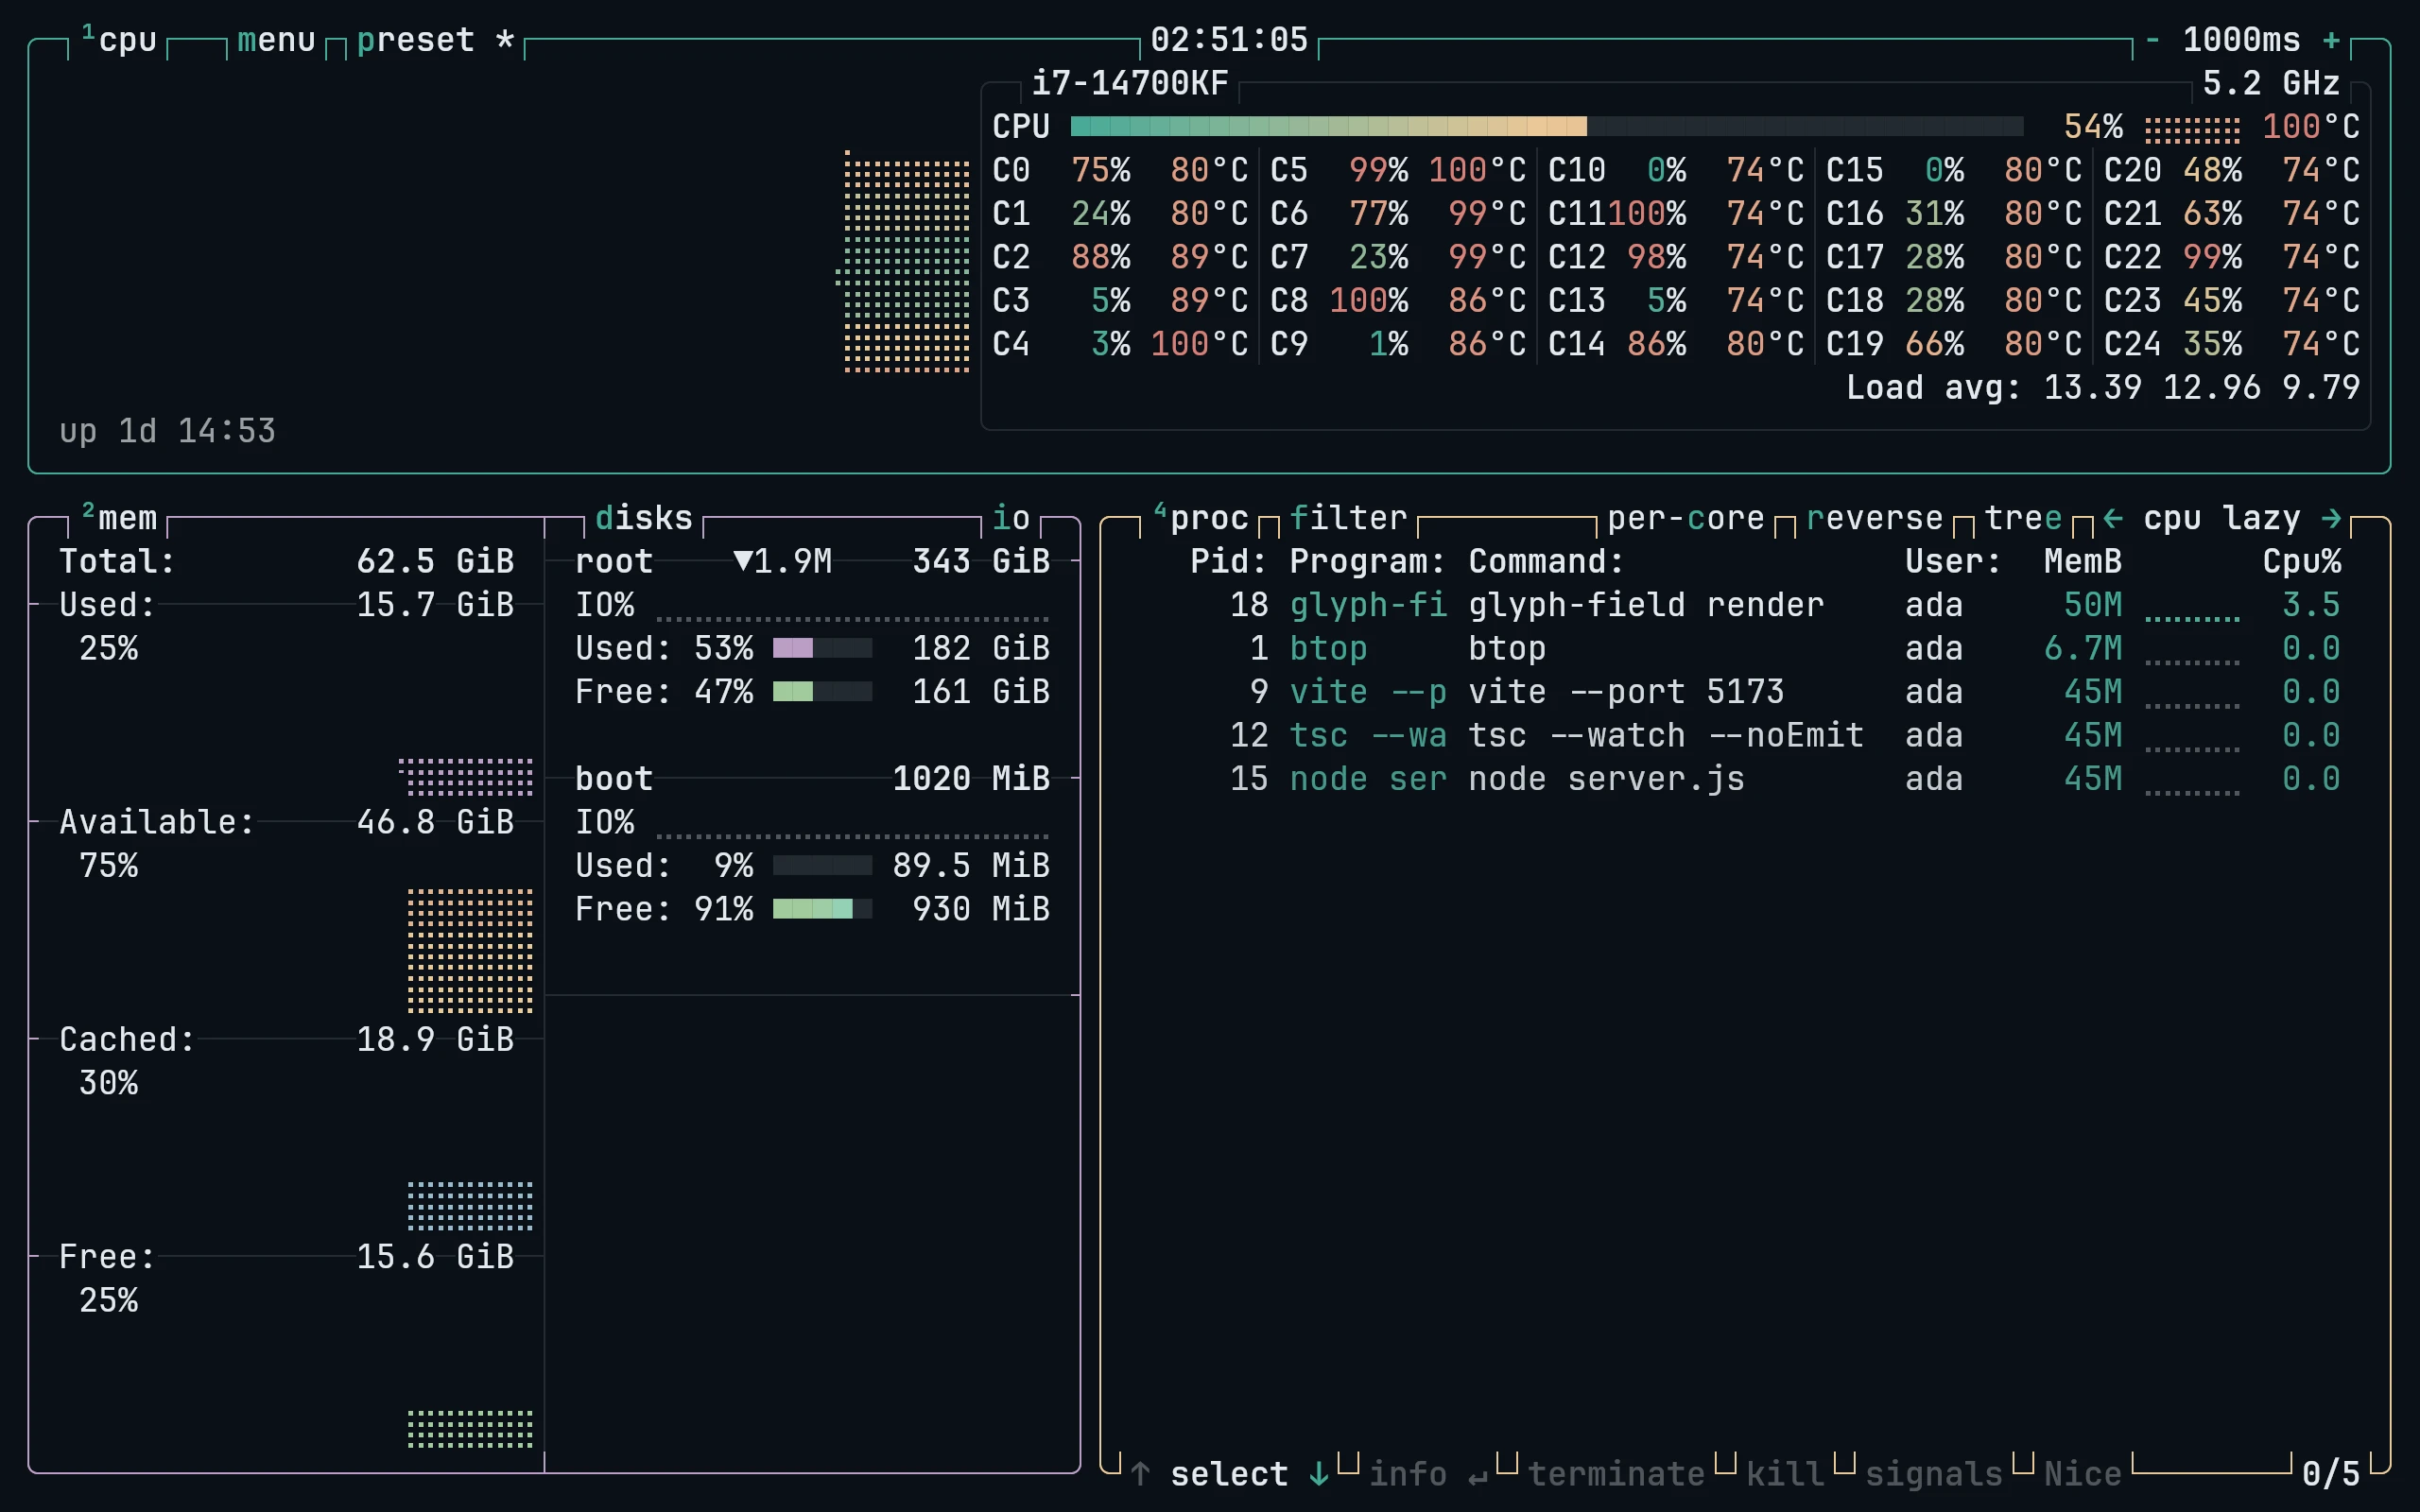Cycle the preset option
The width and height of the screenshot is (2420, 1512).
pos(435,40)
